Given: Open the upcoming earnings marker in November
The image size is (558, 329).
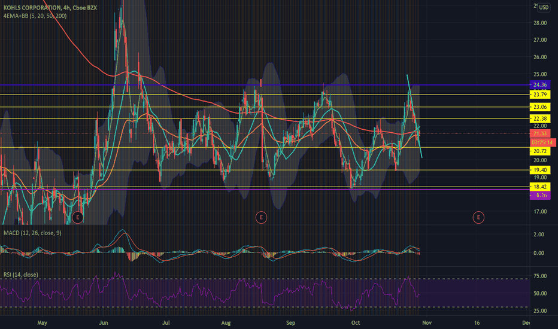Looking at the screenshot, I should pos(478,217).
